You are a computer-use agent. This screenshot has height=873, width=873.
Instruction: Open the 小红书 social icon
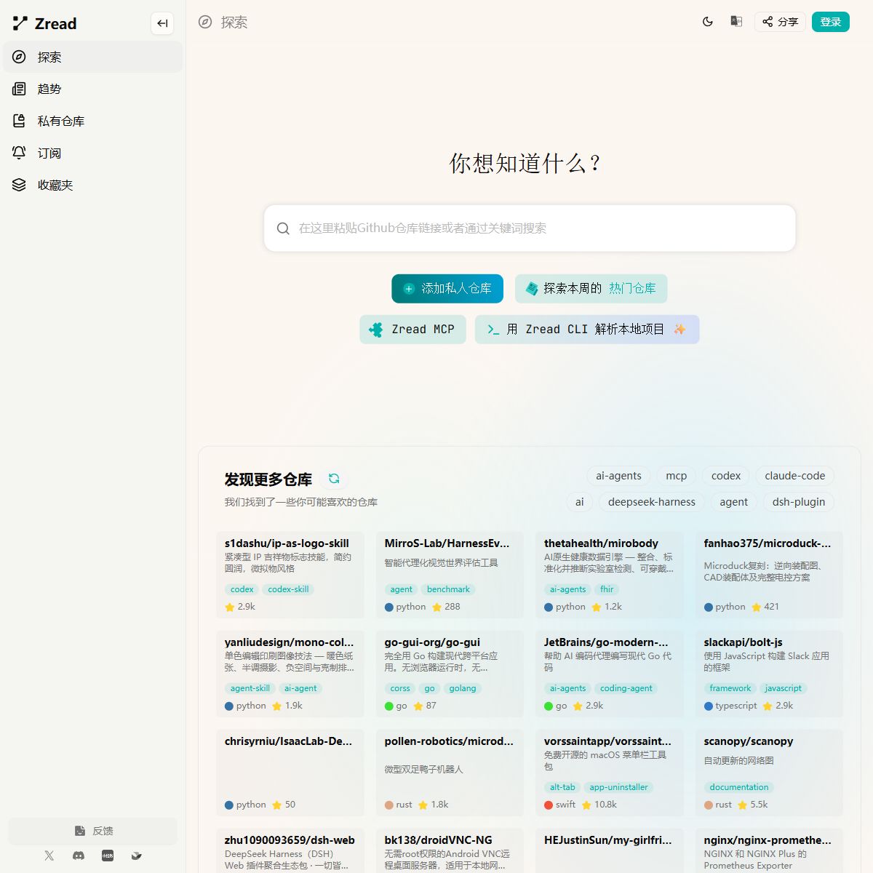click(108, 856)
